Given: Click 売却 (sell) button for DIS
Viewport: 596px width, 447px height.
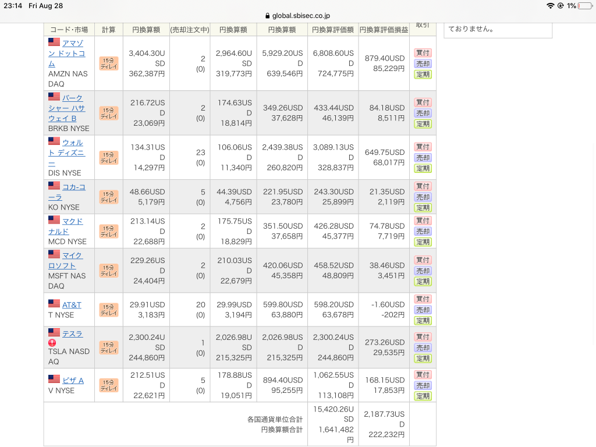Looking at the screenshot, I should [x=423, y=157].
